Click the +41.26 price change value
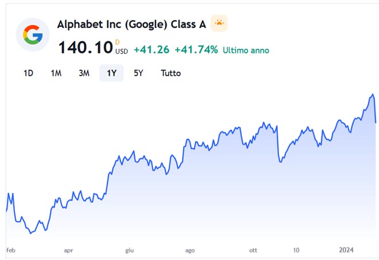 coord(151,50)
